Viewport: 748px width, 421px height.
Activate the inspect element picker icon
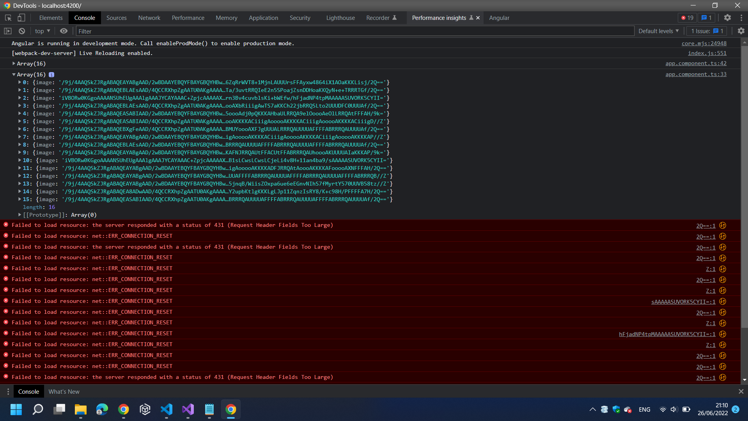8,18
